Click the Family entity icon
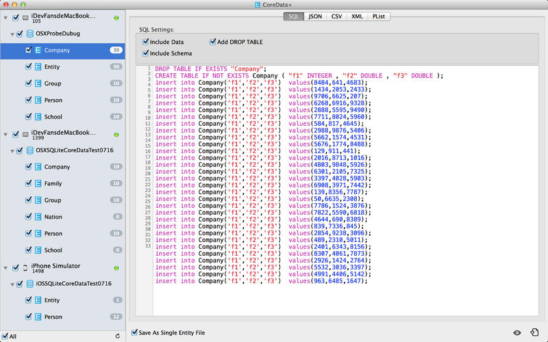Image resolution: width=548 pixels, height=342 pixels. tap(38, 183)
